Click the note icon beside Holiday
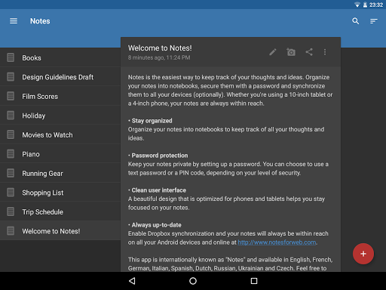 [11, 116]
